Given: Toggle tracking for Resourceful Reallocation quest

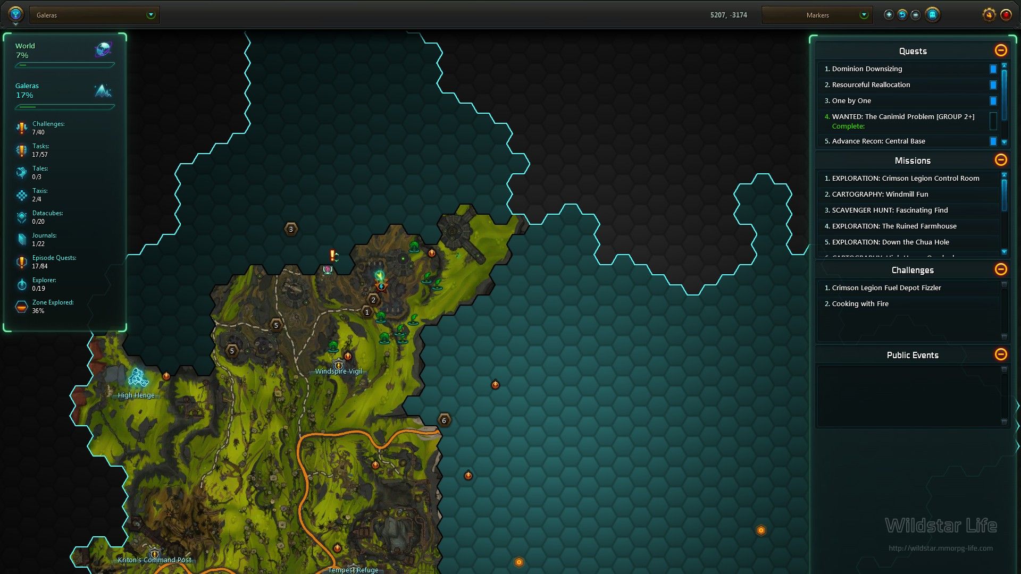Looking at the screenshot, I should (993, 85).
